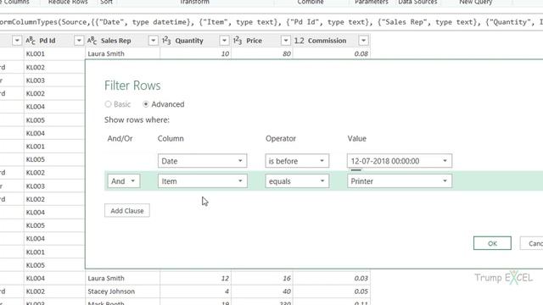Image resolution: width=543 pixels, height=305 pixels.
Task: Open filter arrow for Price column
Action: coord(286,41)
